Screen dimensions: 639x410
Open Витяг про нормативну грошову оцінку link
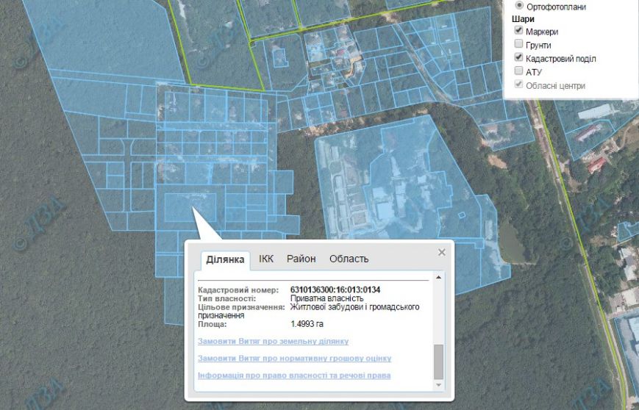(x=294, y=359)
